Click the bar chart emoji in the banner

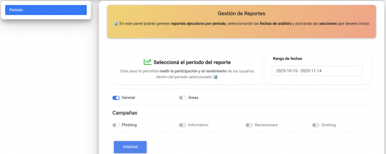pos(116,23)
